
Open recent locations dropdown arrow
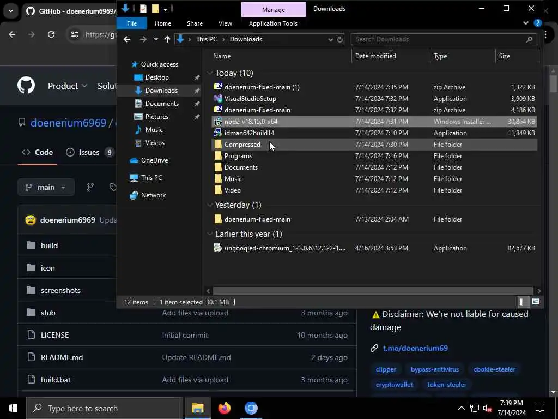[x=156, y=39]
